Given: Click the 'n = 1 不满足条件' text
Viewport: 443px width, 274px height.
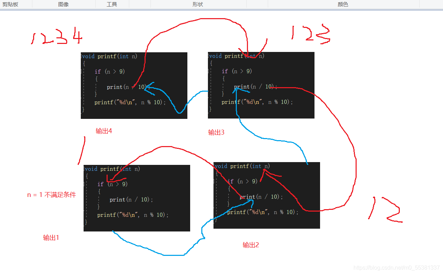Looking at the screenshot, I should (x=52, y=195).
